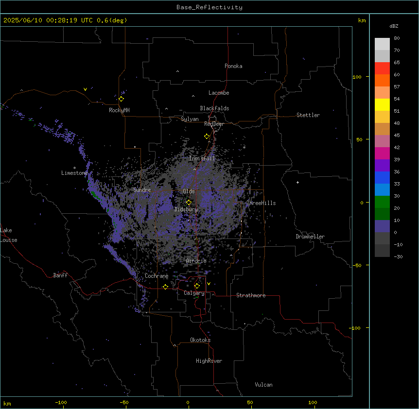Image resolution: width=419 pixels, height=409 pixels.
Task: Select the magenta 39-42 dBZ legend swatch
Action: [x=382, y=153]
